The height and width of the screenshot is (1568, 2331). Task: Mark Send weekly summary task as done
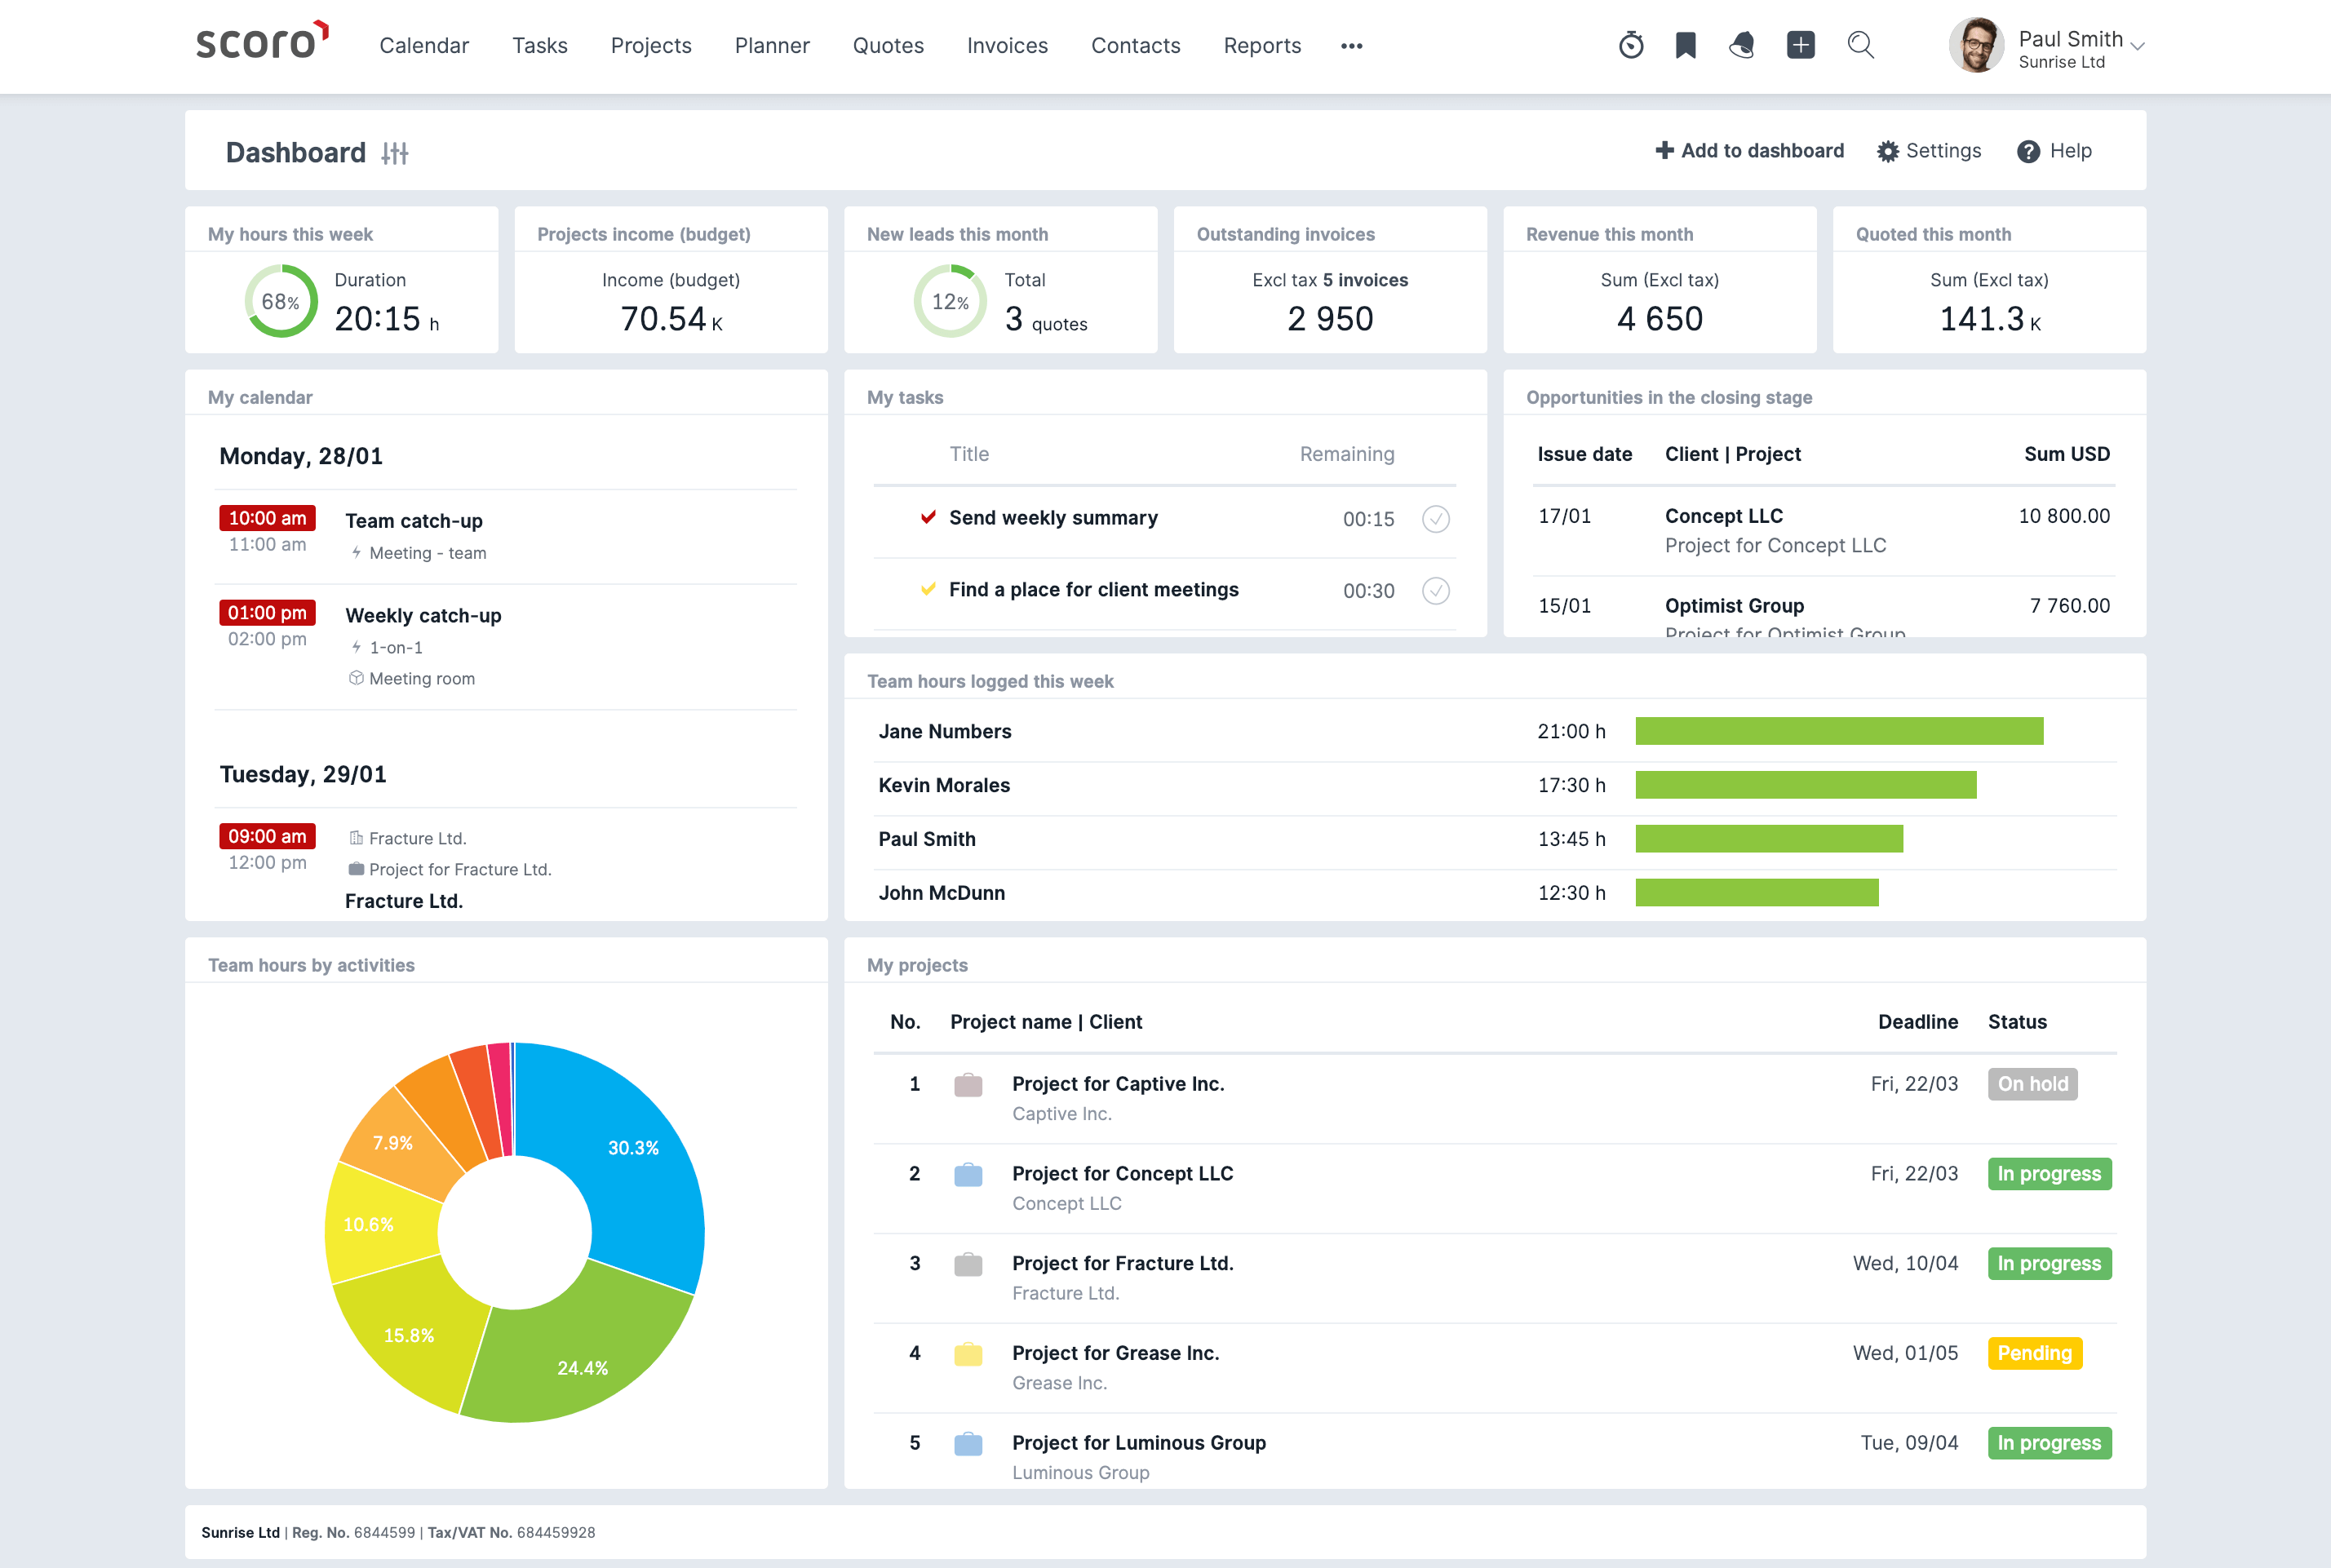tap(1436, 519)
